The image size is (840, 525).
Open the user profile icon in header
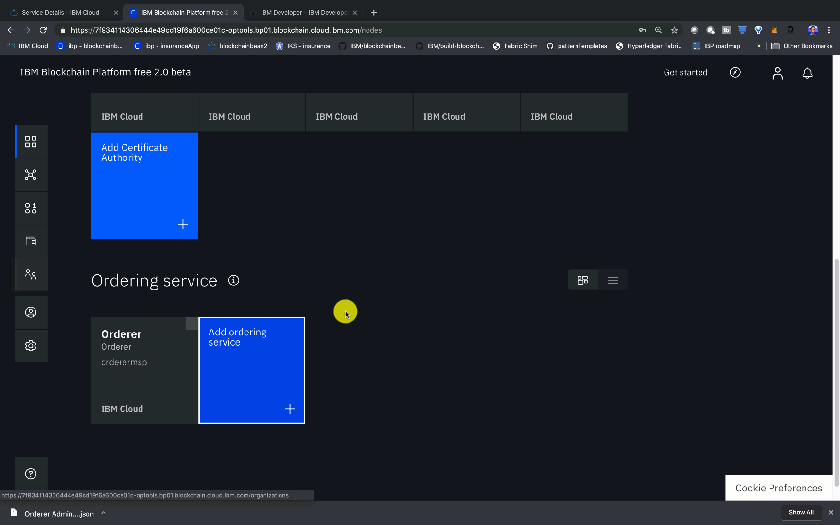pos(777,73)
